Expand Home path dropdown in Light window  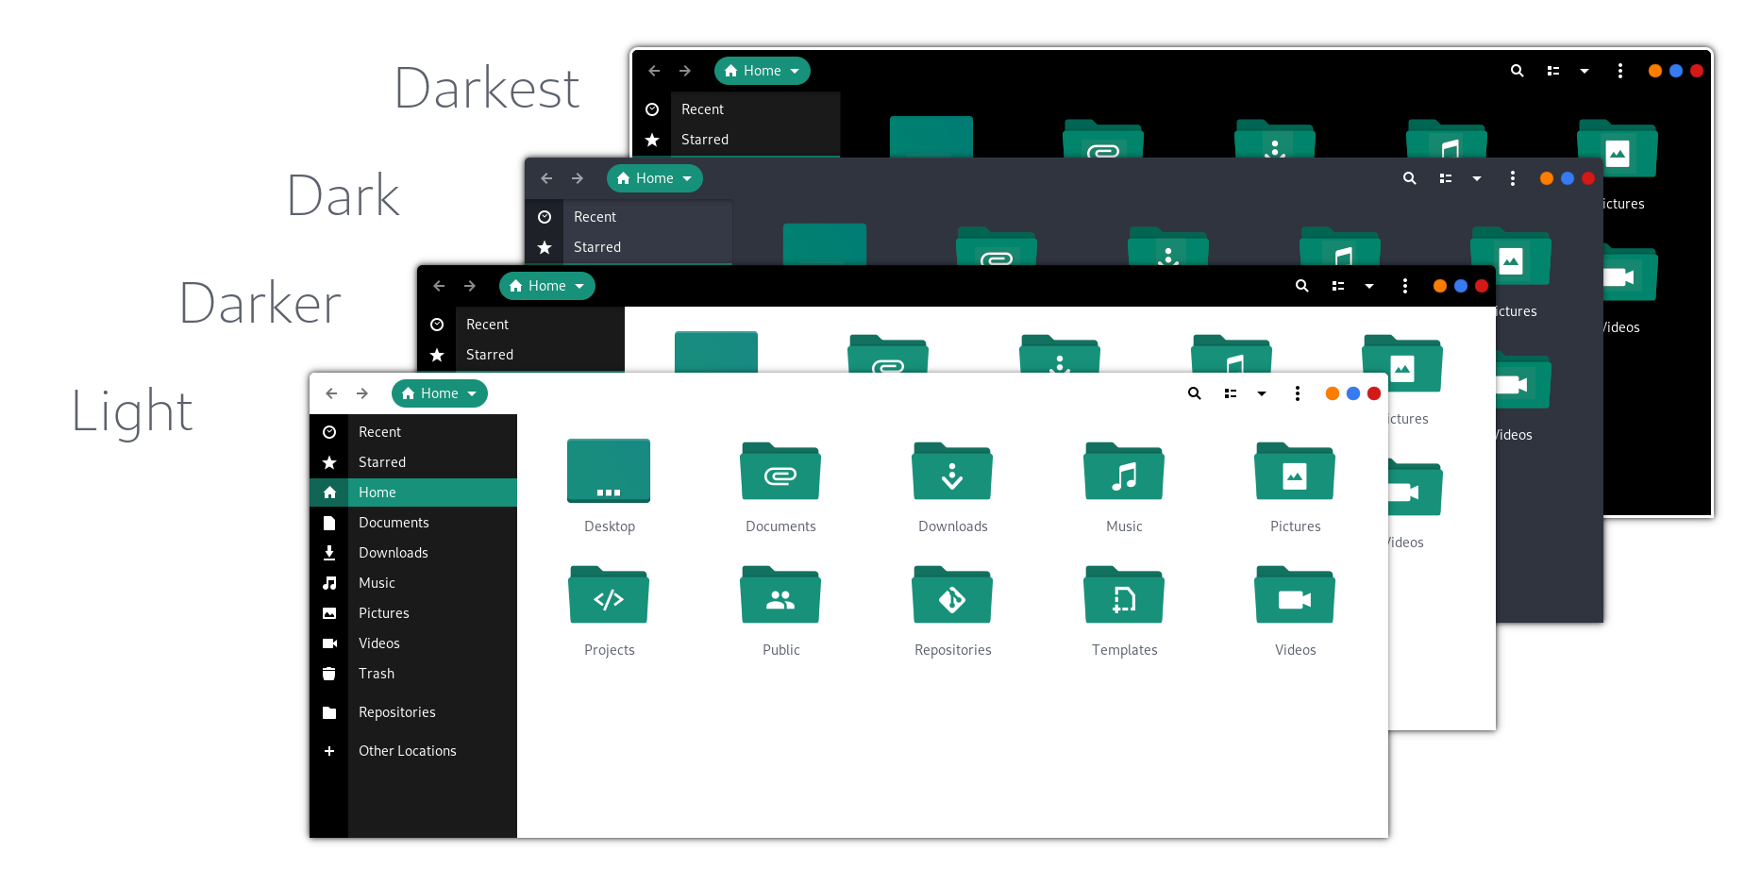pos(440,393)
